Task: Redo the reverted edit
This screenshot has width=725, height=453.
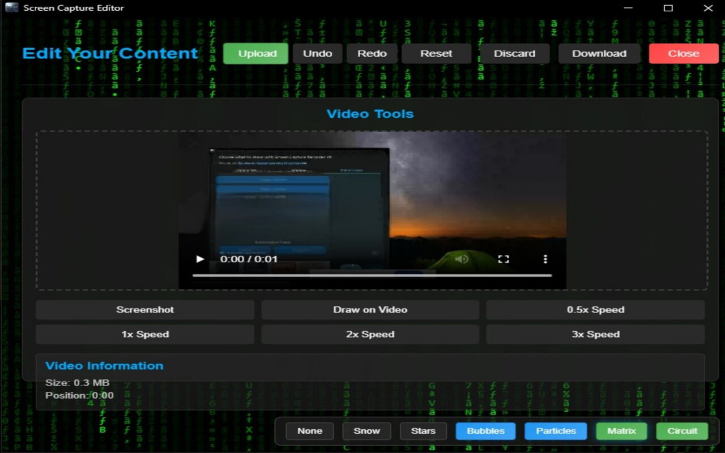Action: click(372, 53)
